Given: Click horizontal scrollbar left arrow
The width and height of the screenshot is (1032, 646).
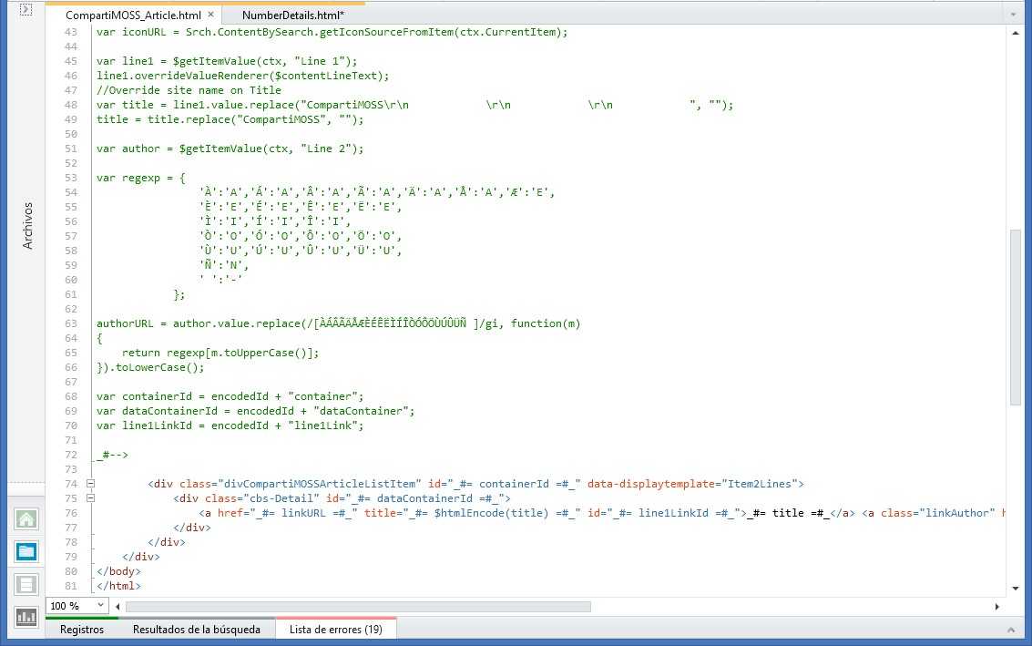Looking at the screenshot, I should [x=118, y=607].
